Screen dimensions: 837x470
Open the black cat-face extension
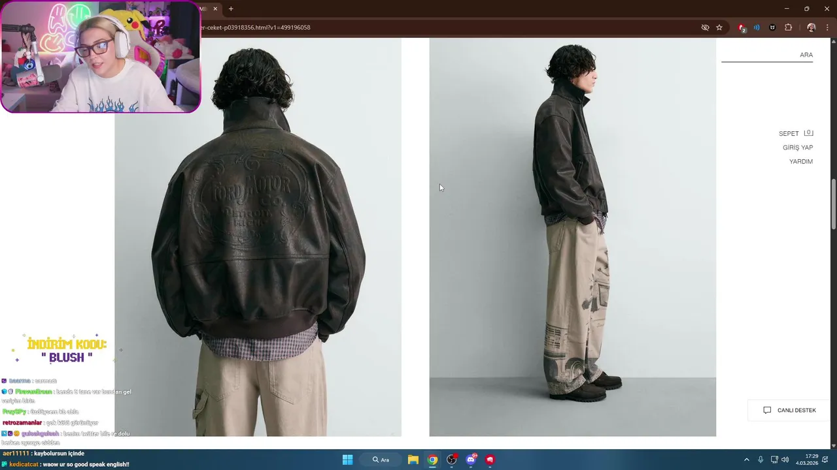click(772, 27)
